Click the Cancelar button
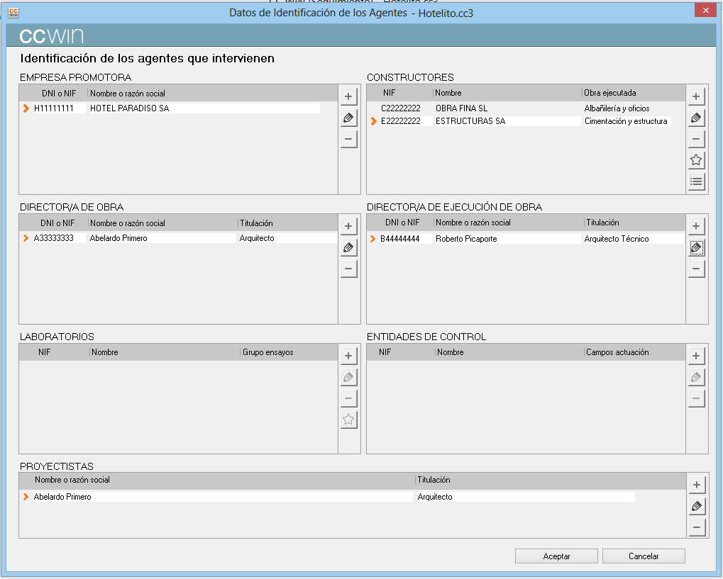Image resolution: width=723 pixels, height=579 pixels. pos(644,556)
